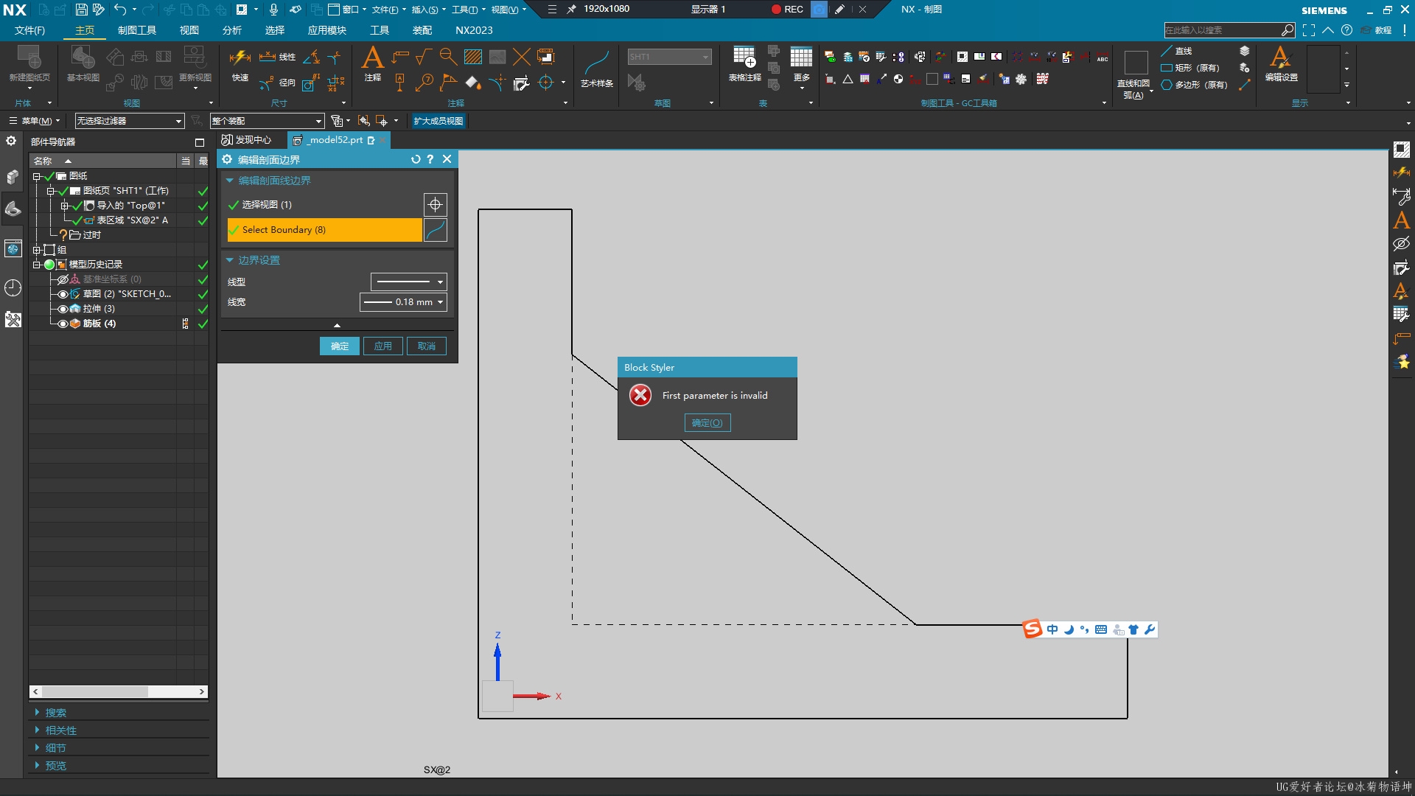Click the view selection crosshair icon in dialog
Image resolution: width=1415 pixels, height=796 pixels.
(435, 204)
